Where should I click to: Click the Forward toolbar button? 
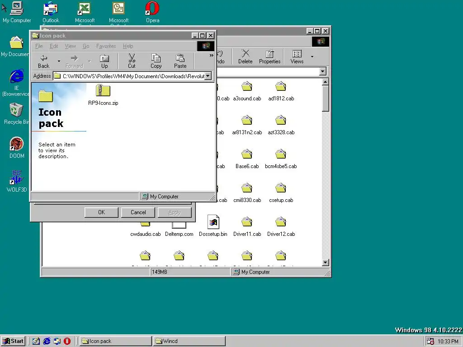coord(75,61)
